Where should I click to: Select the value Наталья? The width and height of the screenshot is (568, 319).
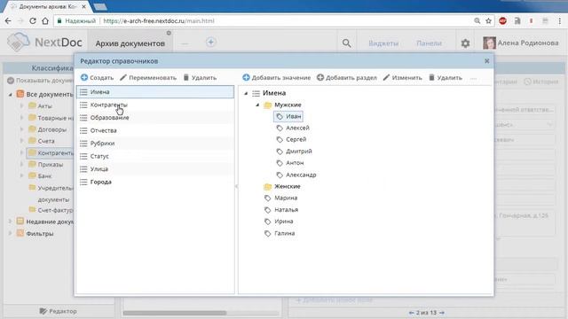tap(286, 210)
